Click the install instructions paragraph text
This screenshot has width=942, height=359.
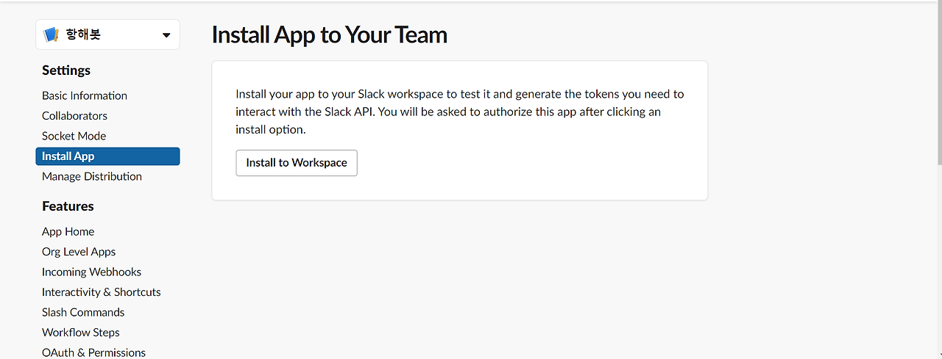[x=459, y=112]
